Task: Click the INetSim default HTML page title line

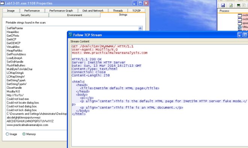Action: 119,88
